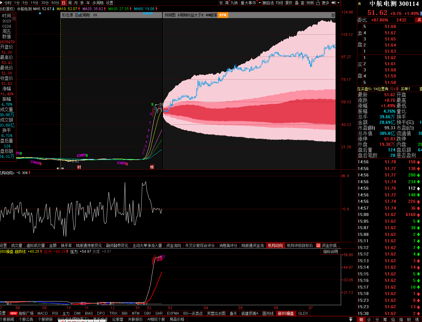Select the RSI indicator tab
This screenshot has height=322, width=422.
point(55,313)
